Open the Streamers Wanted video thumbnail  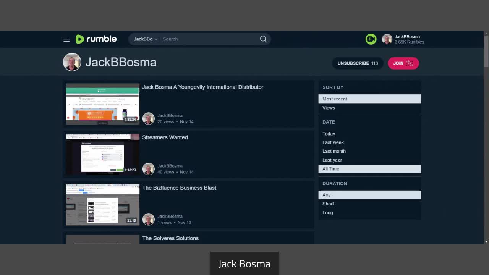click(103, 154)
